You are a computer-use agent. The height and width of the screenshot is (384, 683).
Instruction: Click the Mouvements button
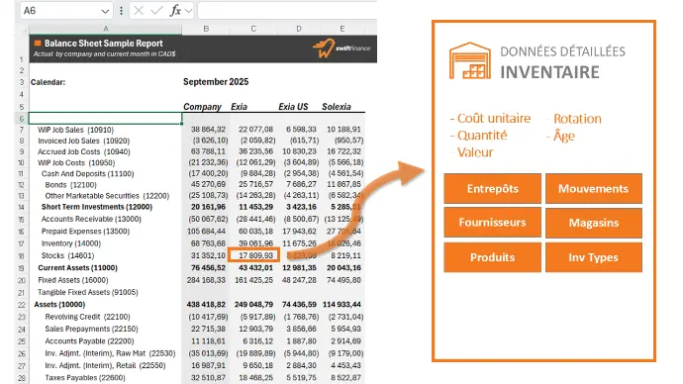pyautogui.click(x=594, y=188)
